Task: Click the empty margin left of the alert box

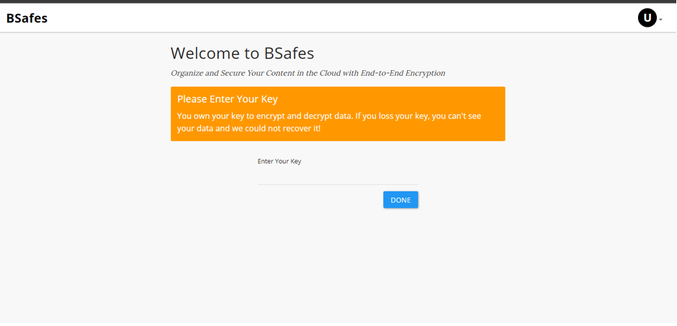Action: [85, 113]
